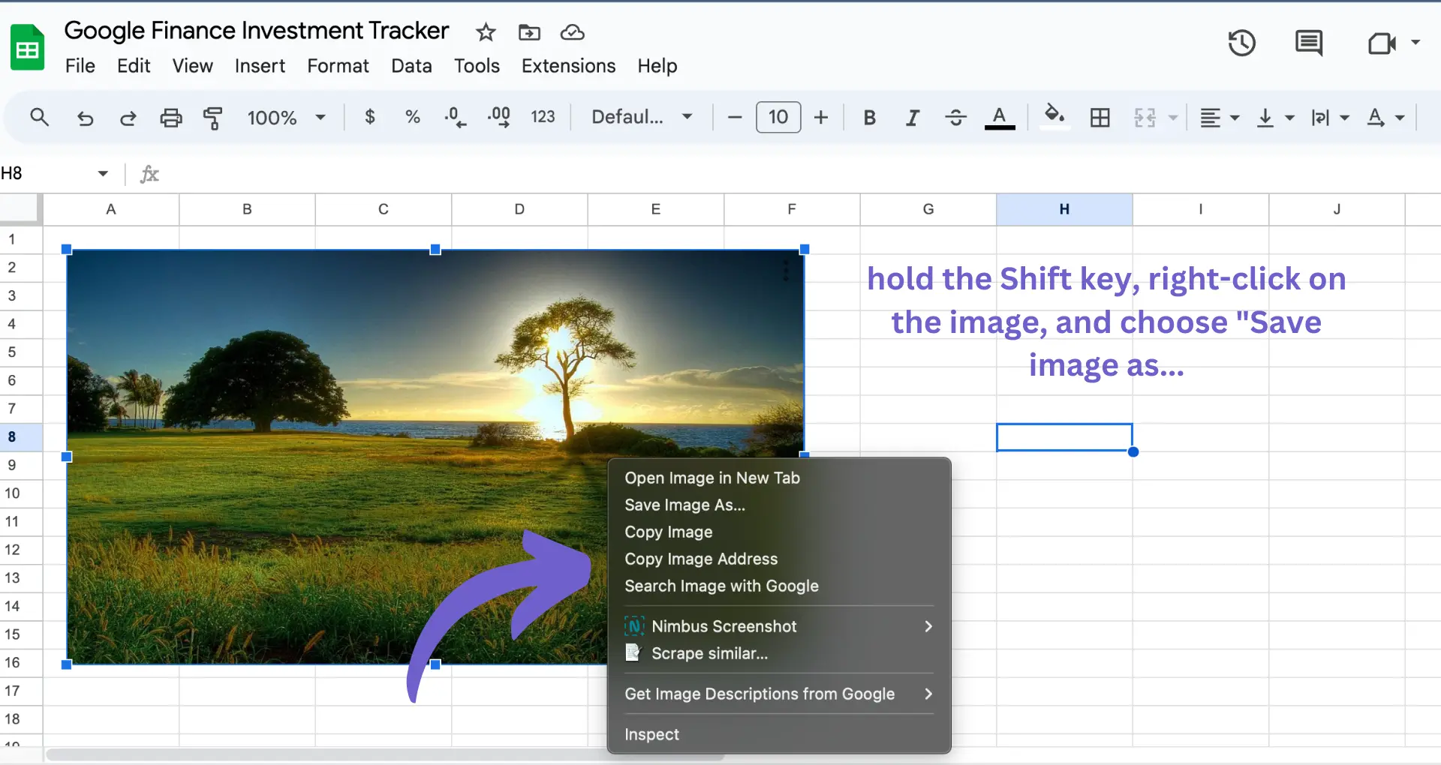The image size is (1441, 765).
Task: Open the File menu
Action: pyautogui.click(x=80, y=66)
